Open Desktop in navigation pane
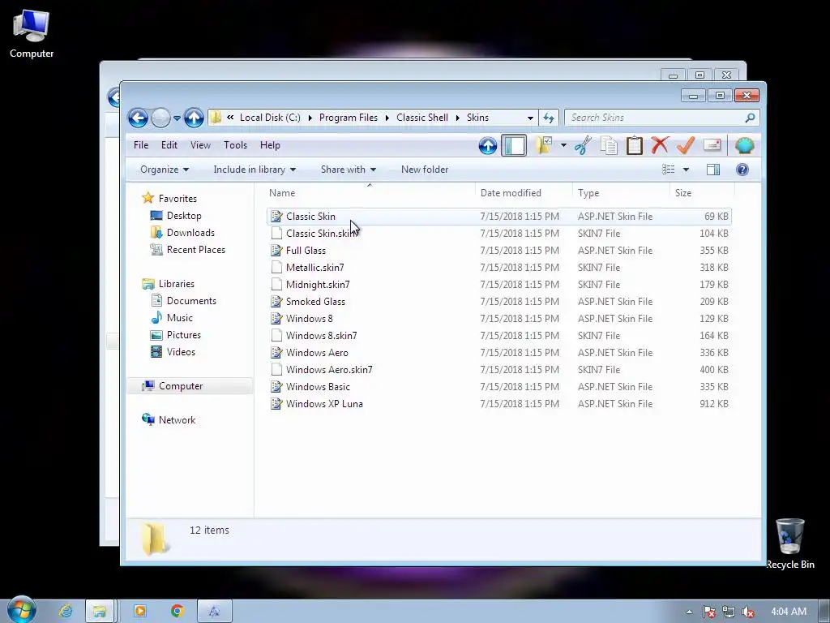Viewport: 830px width, 623px height. click(x=184, y=216)
